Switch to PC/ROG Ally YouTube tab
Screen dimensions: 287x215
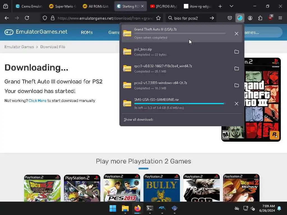[164, 6]
